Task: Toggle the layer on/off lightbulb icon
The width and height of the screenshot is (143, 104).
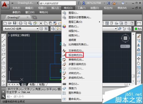Action: [57, 28]
